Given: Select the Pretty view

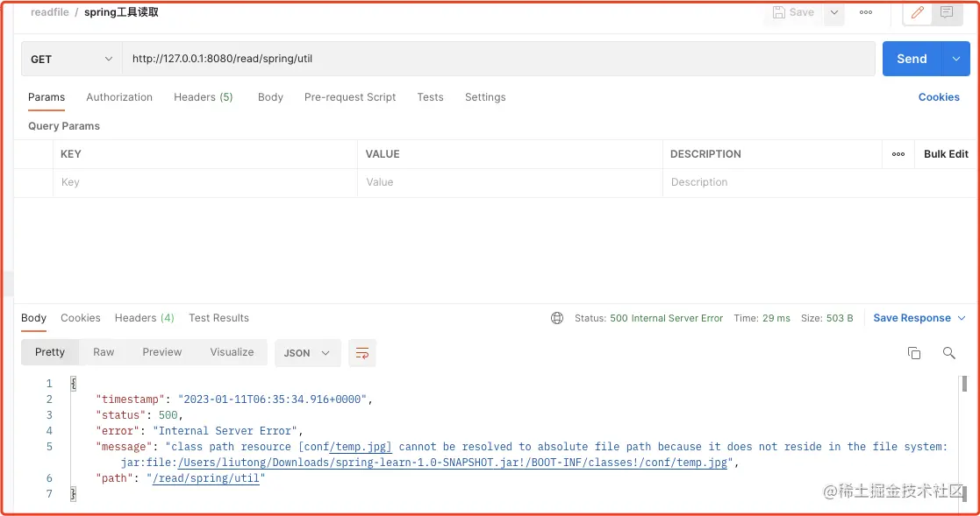Looking at the screenshot, I should coord(50,352).
